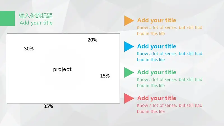Click the green 'Know a lot of sense' paragraph

pos(170,82)
